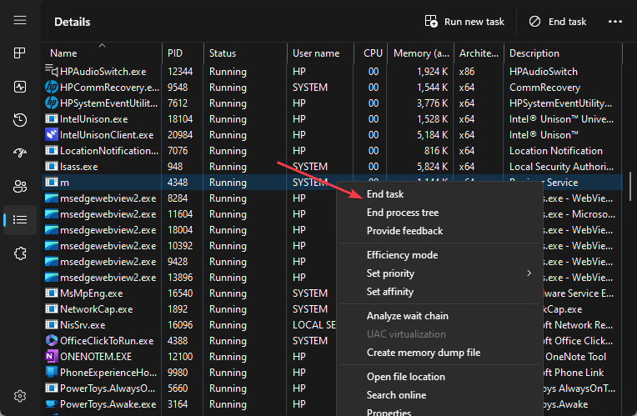Image resolution: width=637 pixels, height=416 pixels.
Task: Select Open file location entry
Action: click(439, 377)
